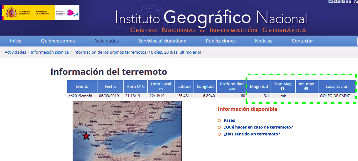Image resolution: width=358 pixels, height=161 pixels.
Task: Go to the Noticias menu item
Action: tap(264, 41)
